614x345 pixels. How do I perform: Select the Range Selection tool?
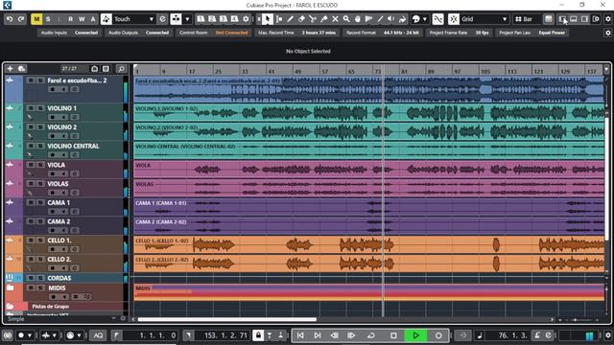[x=279, y=19]
